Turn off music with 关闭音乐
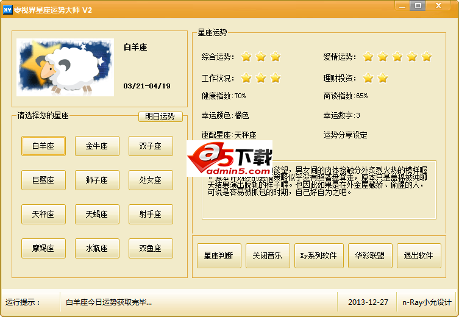The image size is (459, 317). [x=268, y=255]
